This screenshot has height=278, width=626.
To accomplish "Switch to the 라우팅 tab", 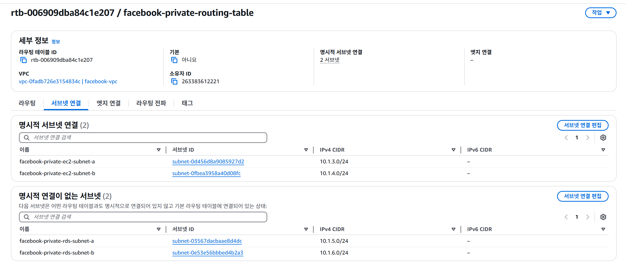I will point(27,103).
